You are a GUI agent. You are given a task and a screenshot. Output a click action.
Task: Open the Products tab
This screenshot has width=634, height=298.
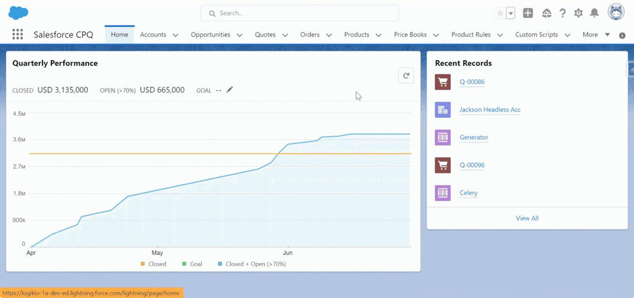click(x=357, y=35)
